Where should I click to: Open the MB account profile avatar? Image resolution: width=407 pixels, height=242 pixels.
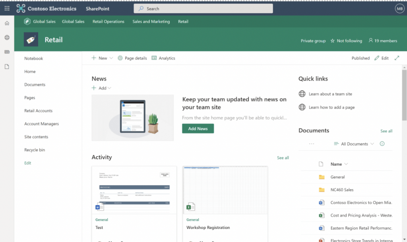(399, 9)
